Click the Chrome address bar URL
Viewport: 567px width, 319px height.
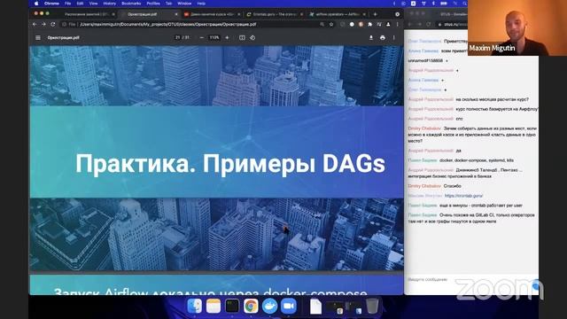click(168, 24)
